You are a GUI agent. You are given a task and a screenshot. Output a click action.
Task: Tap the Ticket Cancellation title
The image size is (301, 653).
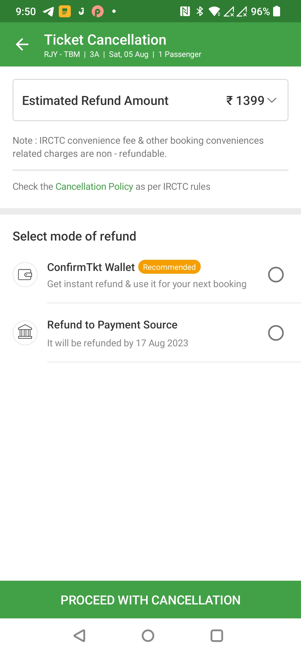[x=105, y=40]
